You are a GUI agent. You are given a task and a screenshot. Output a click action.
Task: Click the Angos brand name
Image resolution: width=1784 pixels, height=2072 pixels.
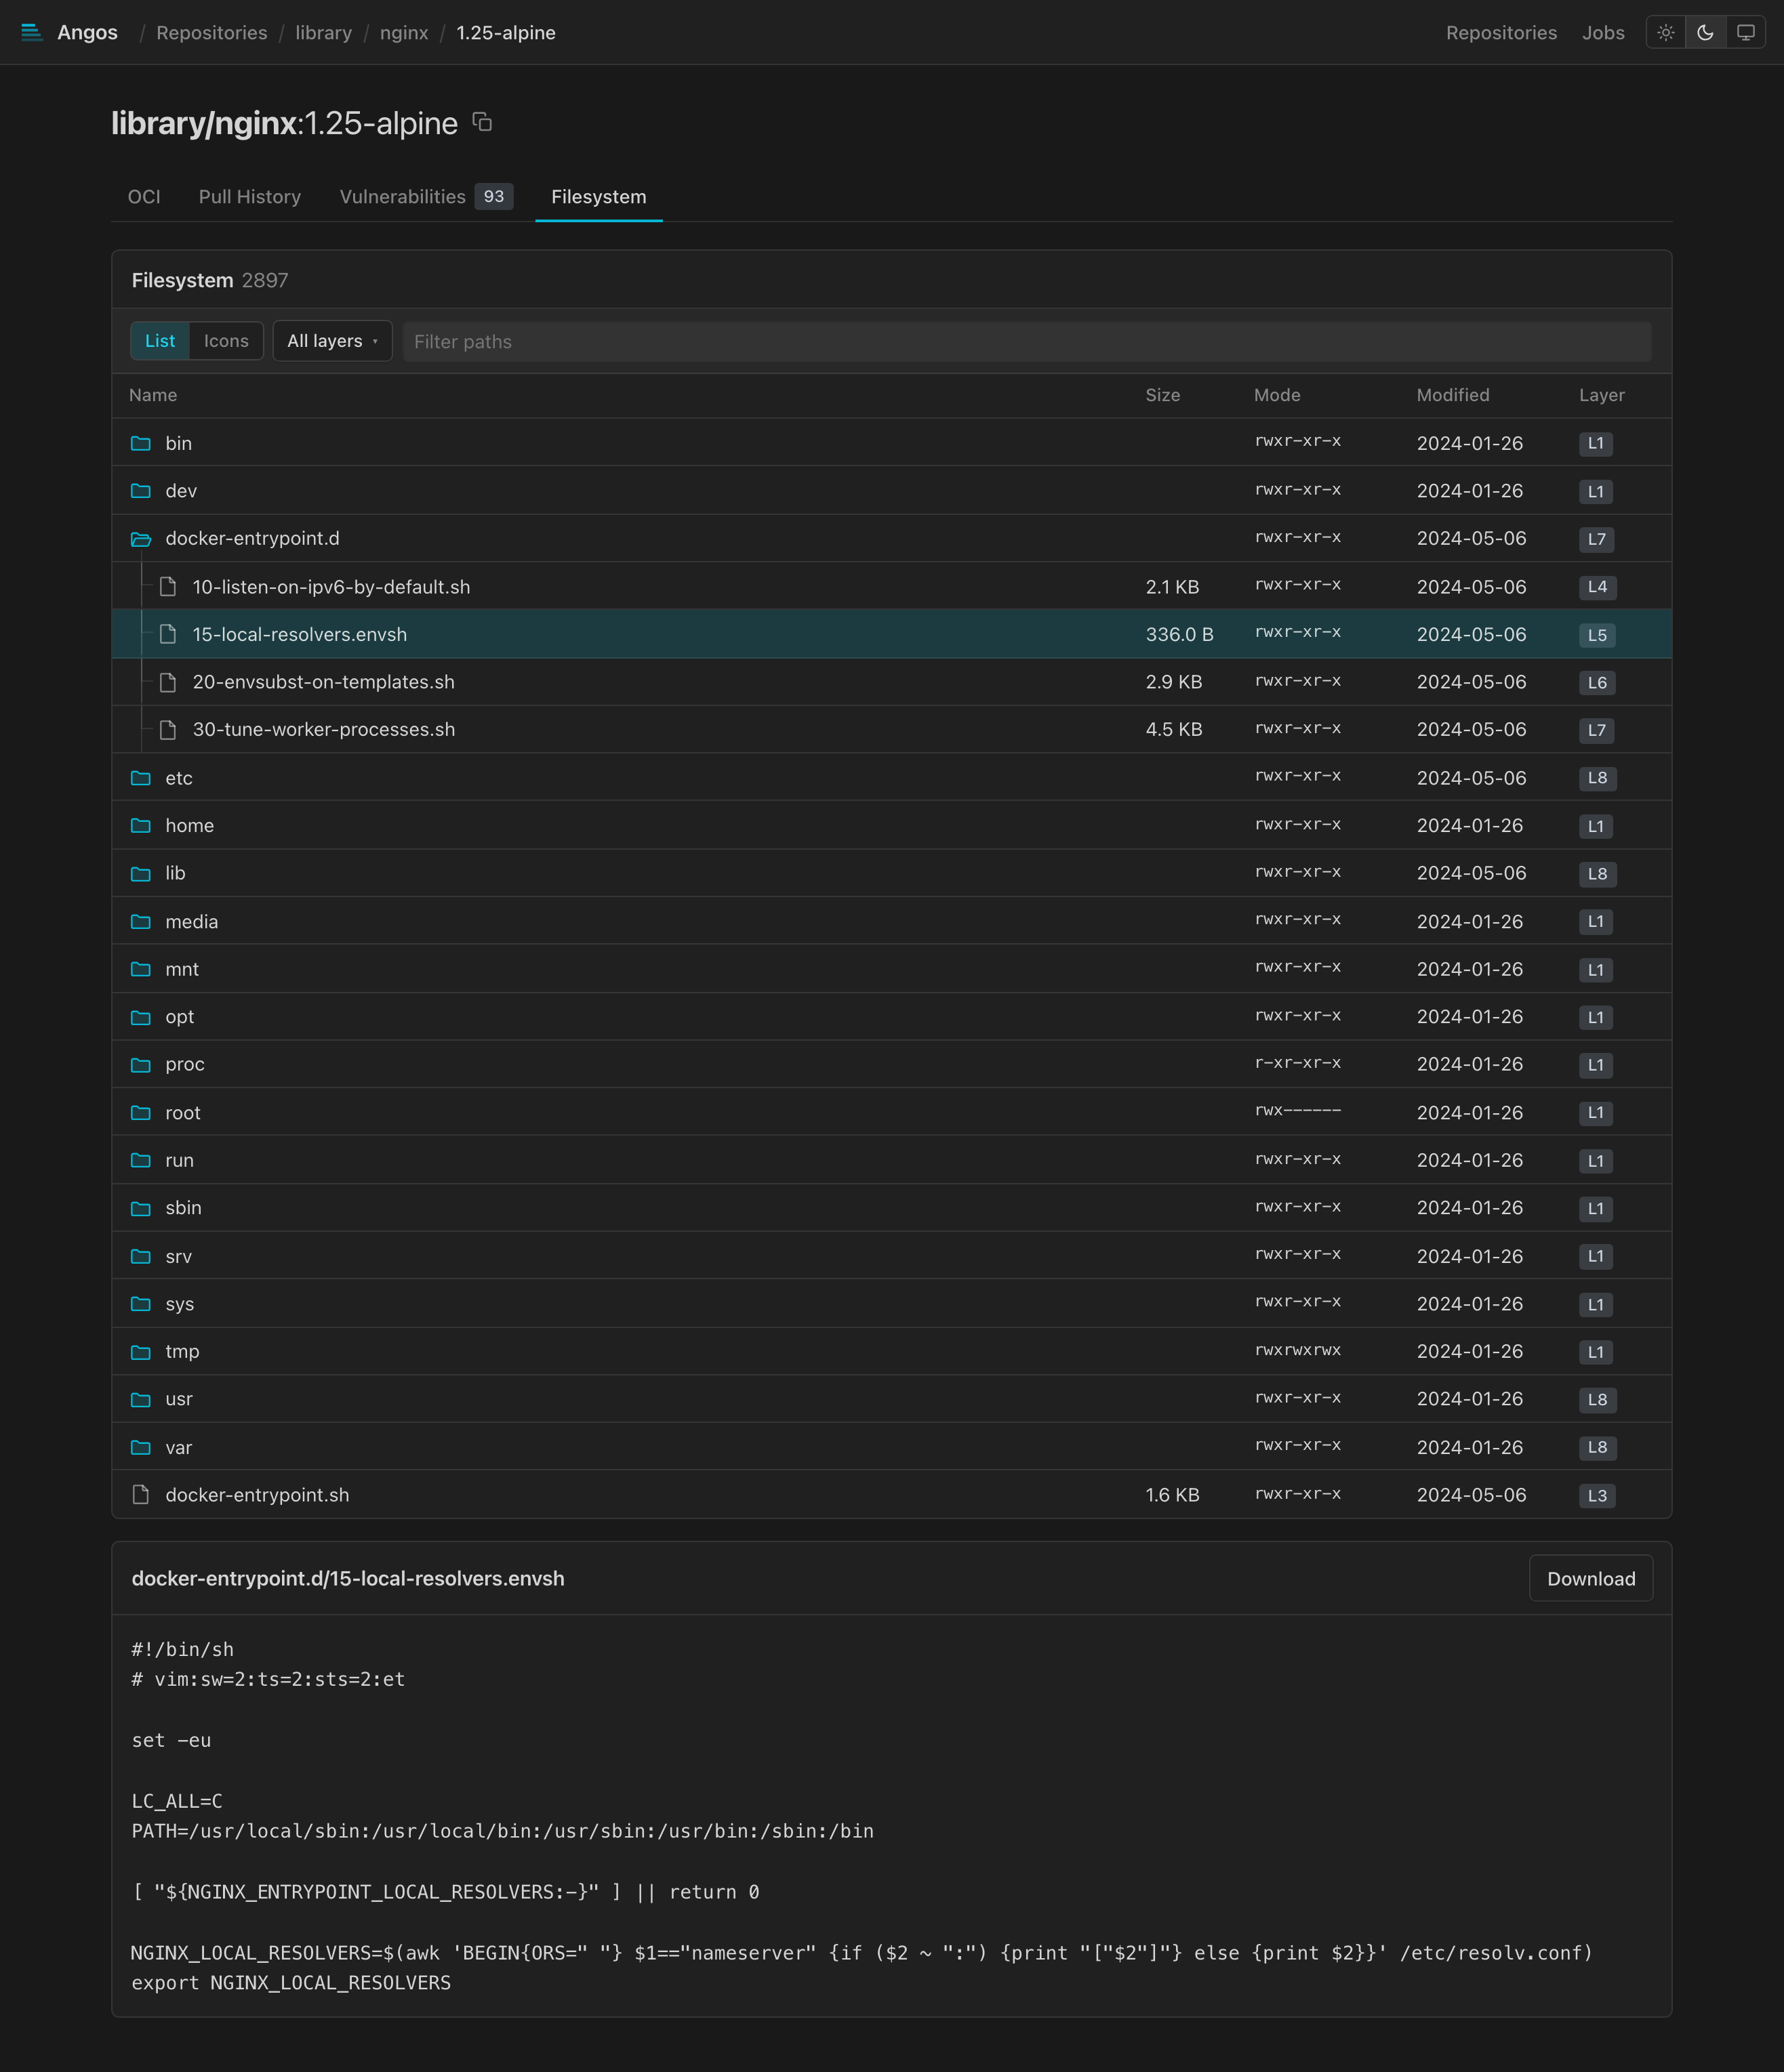pos(87,33)
